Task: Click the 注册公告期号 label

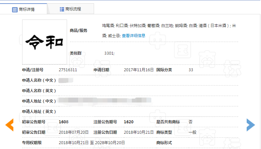Action: [x=105, y=122]
